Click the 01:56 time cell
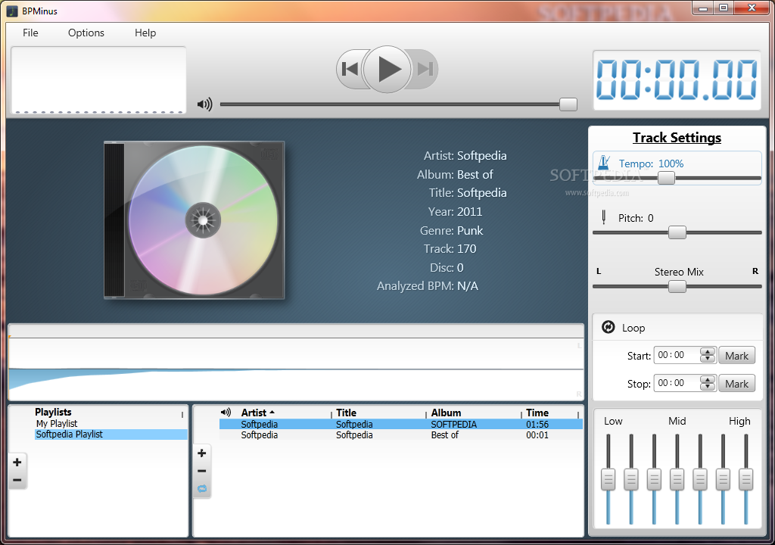The height and width of the screenshot is (545, 775). [537, 424]
